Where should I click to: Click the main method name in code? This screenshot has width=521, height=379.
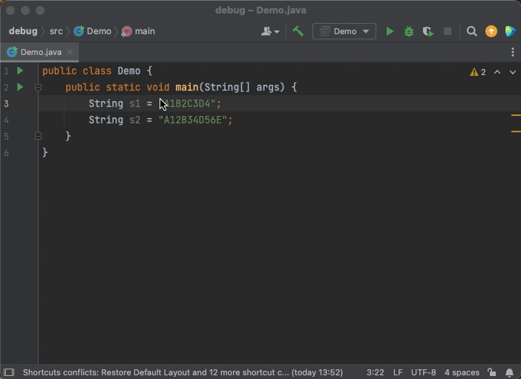click(187, 87)
